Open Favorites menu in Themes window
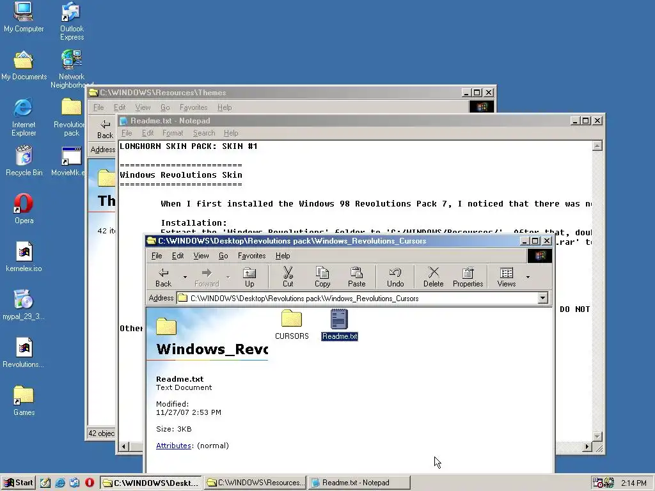 point(193,107)
